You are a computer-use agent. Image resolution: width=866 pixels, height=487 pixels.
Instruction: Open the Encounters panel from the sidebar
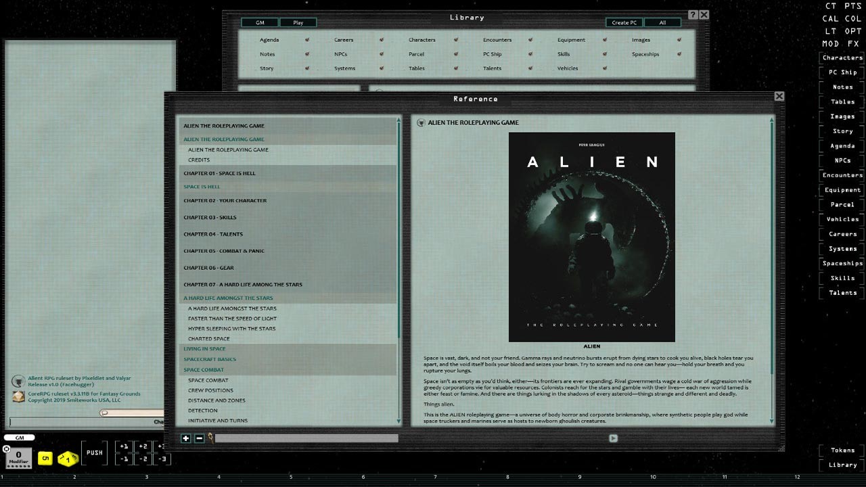(x=842, y=175)
